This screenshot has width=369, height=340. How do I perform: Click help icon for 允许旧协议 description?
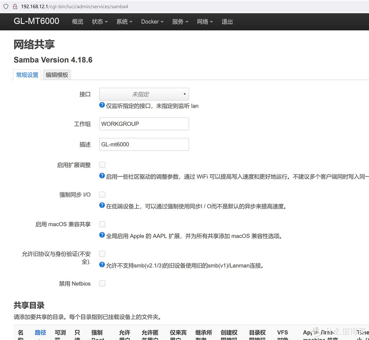click(x=102, y=264)
